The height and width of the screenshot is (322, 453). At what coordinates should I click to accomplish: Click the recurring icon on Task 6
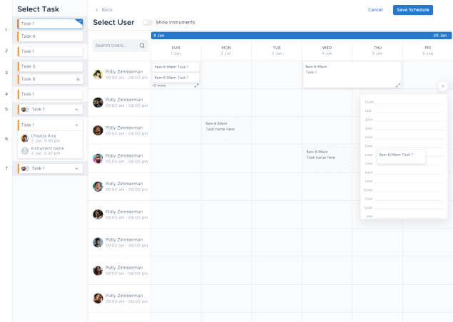tap(78, 79)
